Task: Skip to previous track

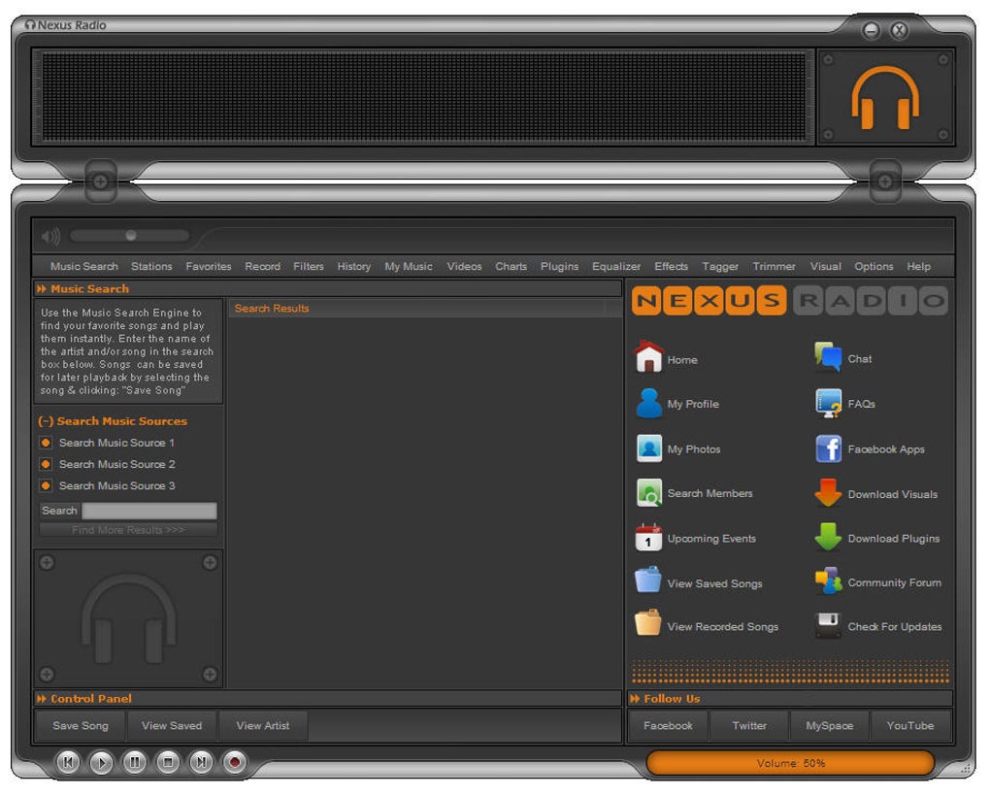Action: pos(68,762)
